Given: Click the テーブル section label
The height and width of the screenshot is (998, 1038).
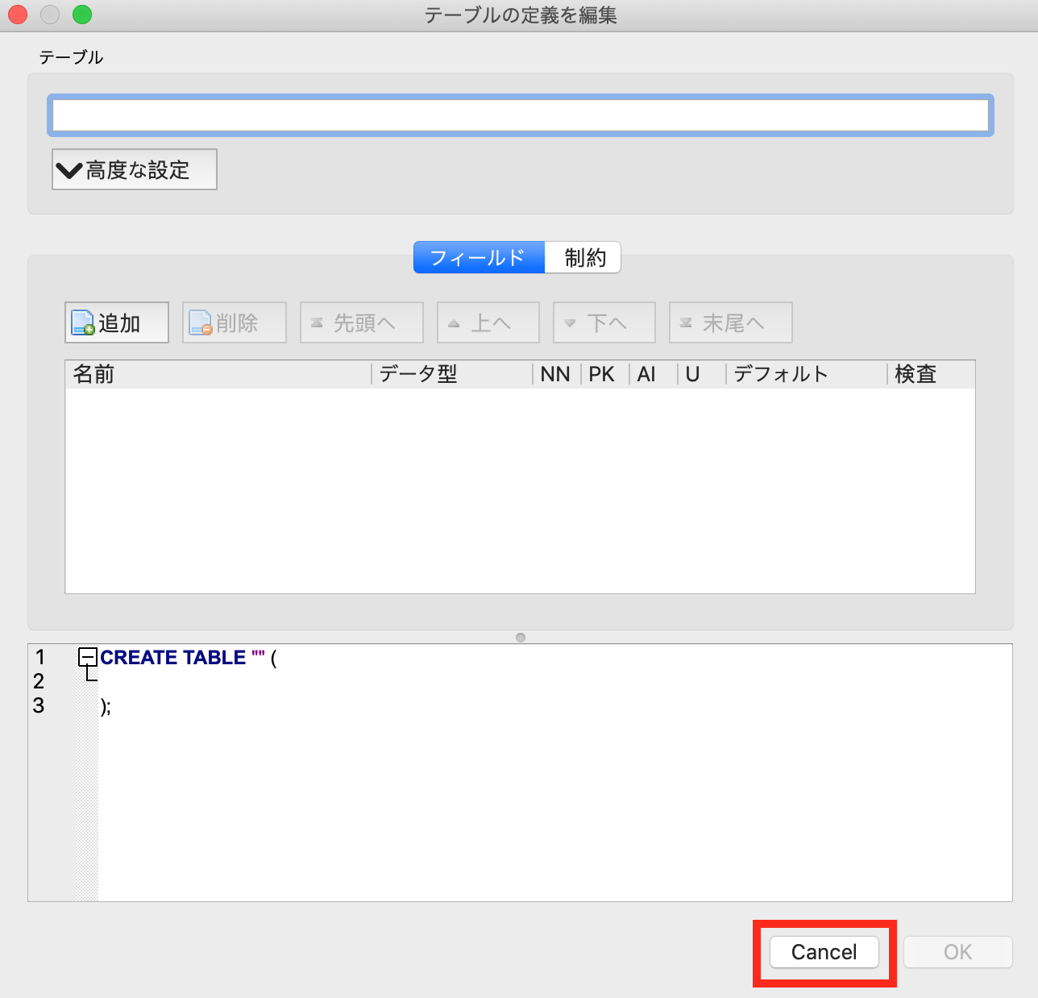Looking at the screenshot, I should tap(71, 57).
